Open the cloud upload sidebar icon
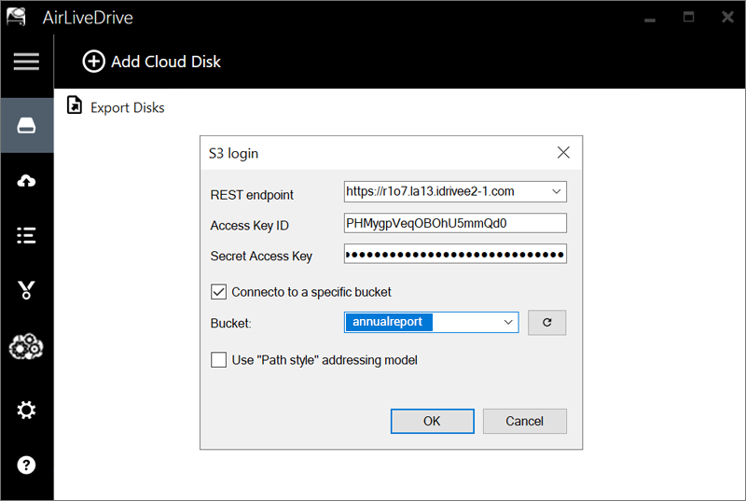Screen dimensions: 746x501 coord(26,181)
